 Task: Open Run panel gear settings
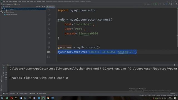coord(174,65)
